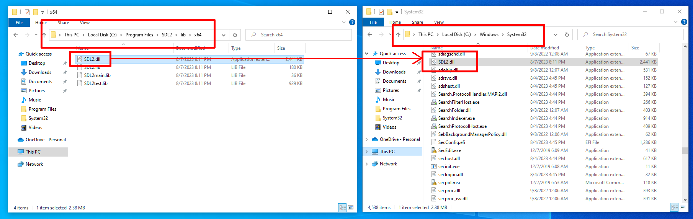Select SDL2main.lib in the x64 file list
This screenshot has height=219, width=693.
(x=97, y=75)
